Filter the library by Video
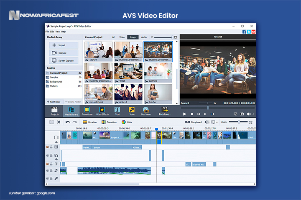This screenshot has width=301, height=200. [x=122, y=37]
